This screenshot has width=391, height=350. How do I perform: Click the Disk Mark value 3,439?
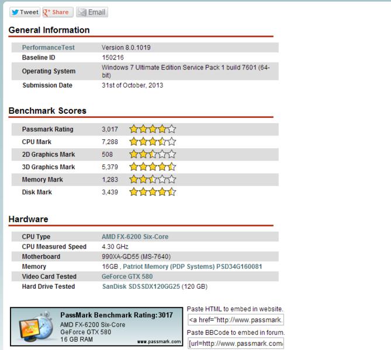(x=110, y=192)
